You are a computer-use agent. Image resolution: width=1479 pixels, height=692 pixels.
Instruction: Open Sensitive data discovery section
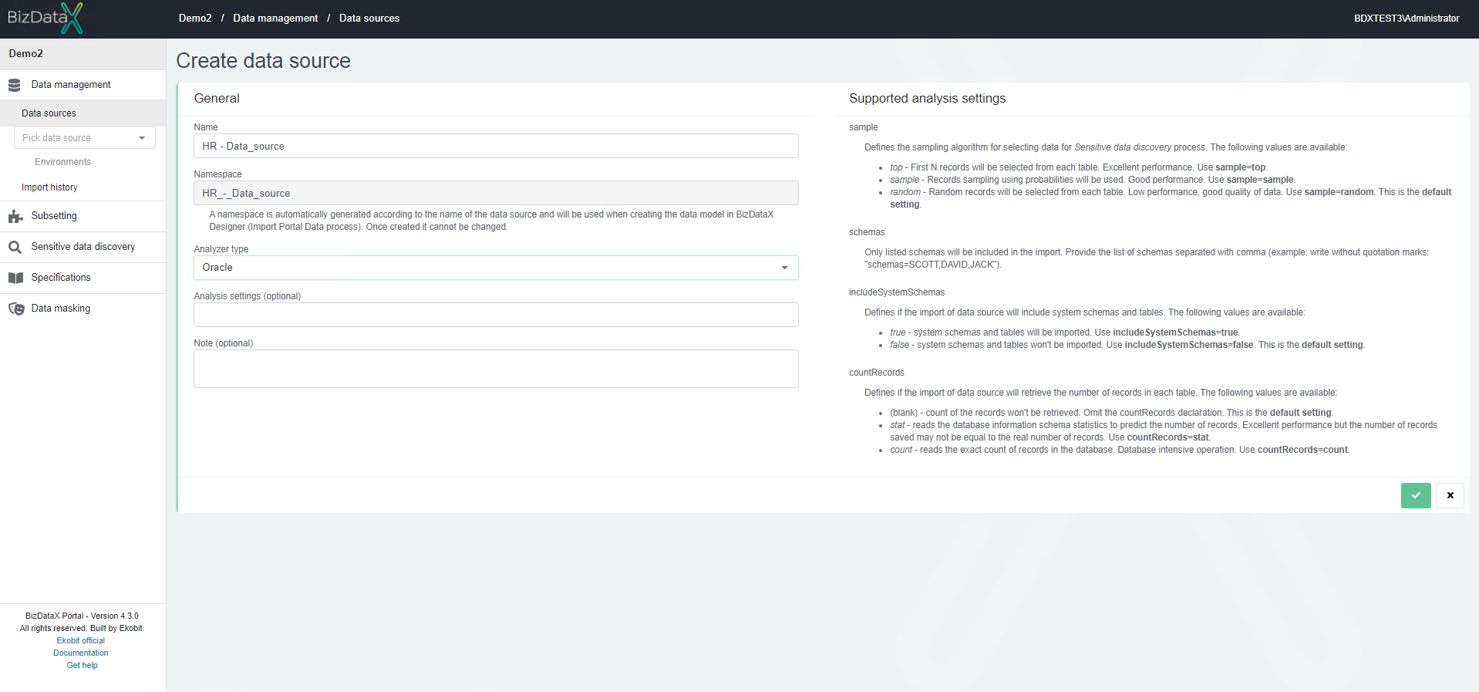click(83, 247)
